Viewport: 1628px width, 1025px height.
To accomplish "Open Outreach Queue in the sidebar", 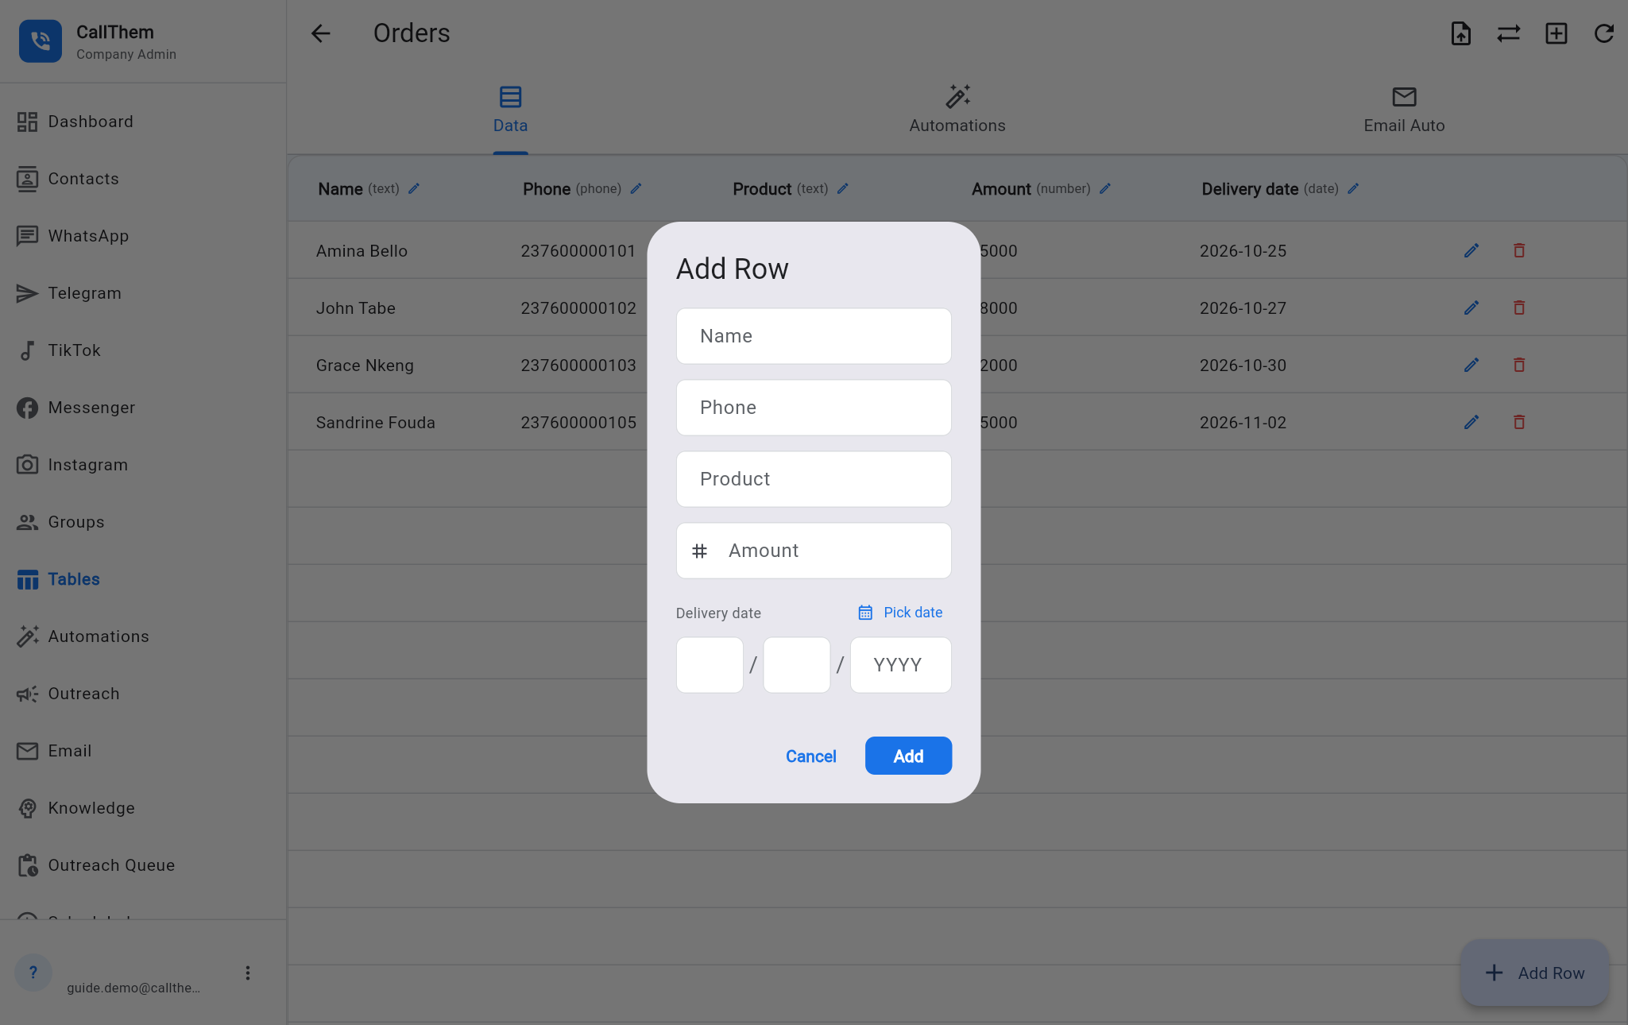I will tap(143, 865).
